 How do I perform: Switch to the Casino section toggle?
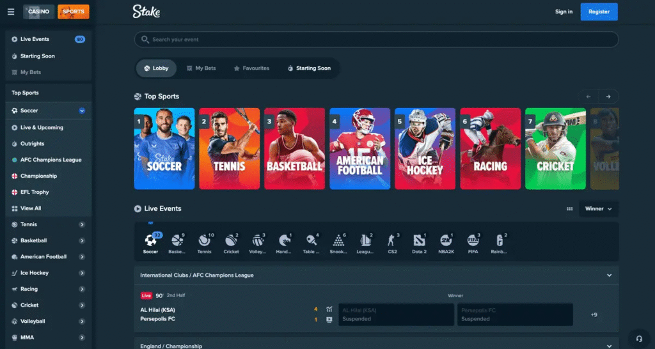39,12
